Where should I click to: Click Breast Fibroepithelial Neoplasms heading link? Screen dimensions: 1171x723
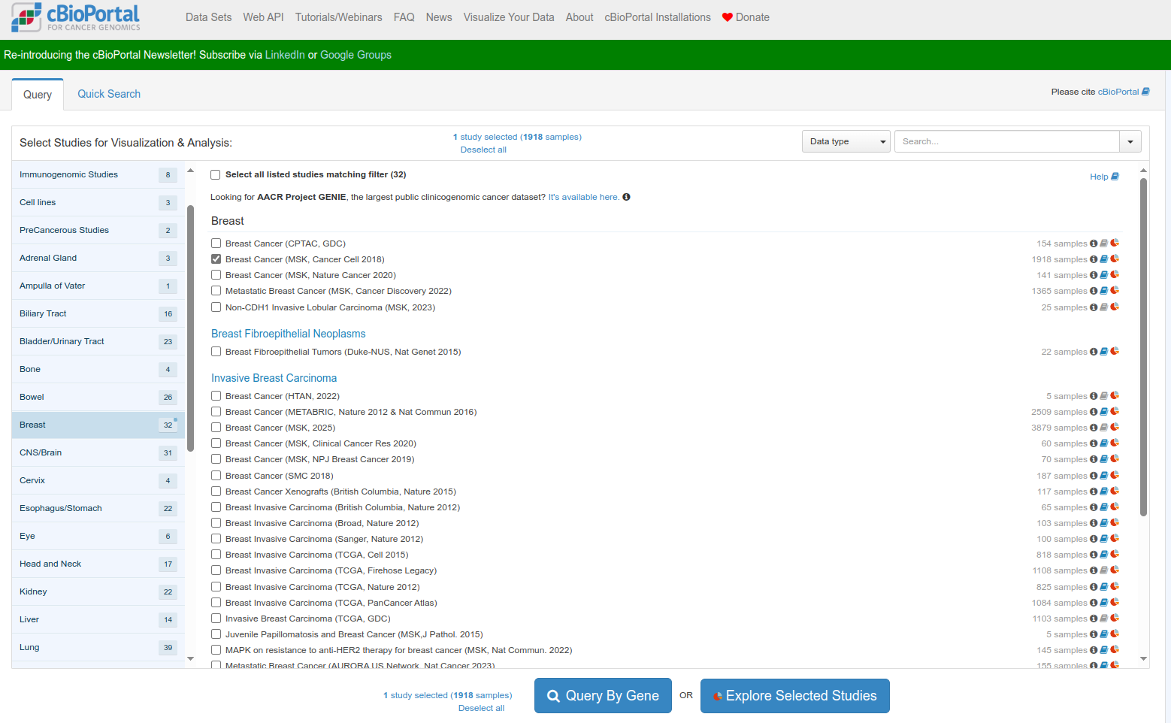coord(288,334)
